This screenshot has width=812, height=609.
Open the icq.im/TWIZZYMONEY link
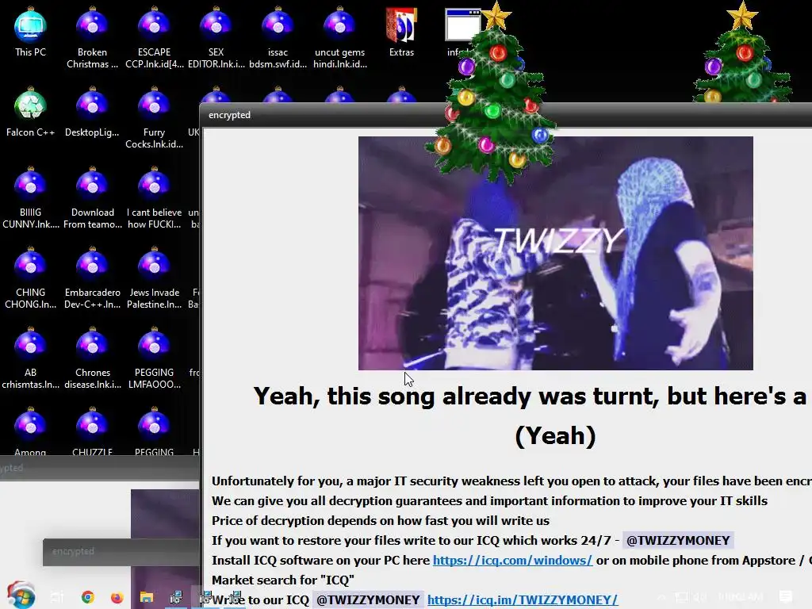click(x=523, y=599)
